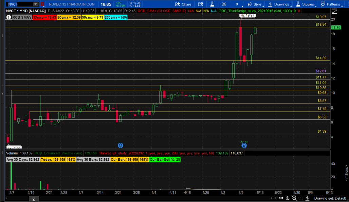Image resolution: width=349 pixels, height=202 pixels.
Task: Click the 50sma = 9.73 label
Action: pos(93,17)
